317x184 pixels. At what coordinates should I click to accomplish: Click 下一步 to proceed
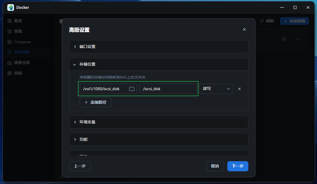coord(238,166)
